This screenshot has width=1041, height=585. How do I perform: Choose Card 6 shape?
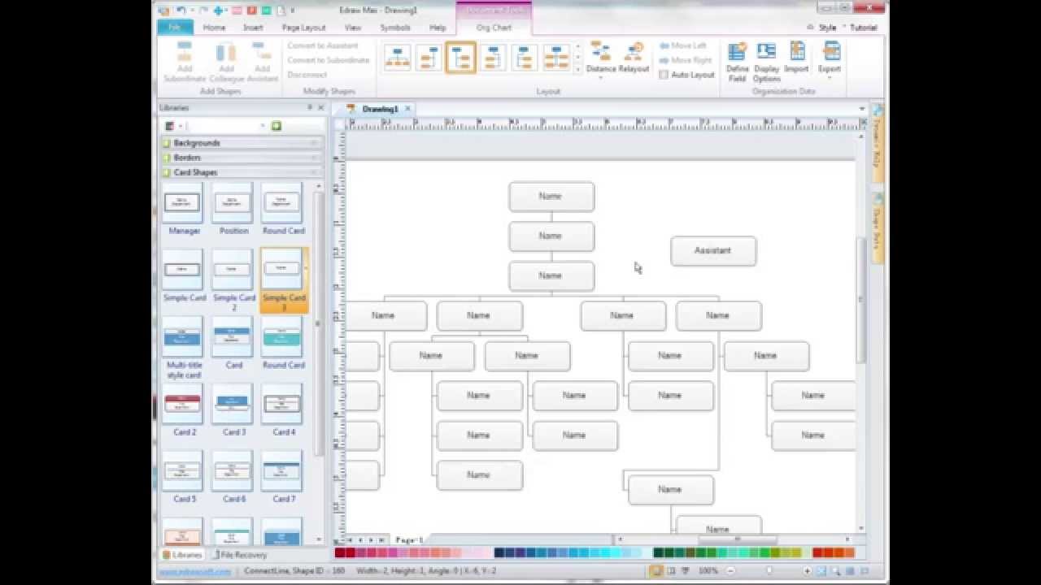point(233,471)
